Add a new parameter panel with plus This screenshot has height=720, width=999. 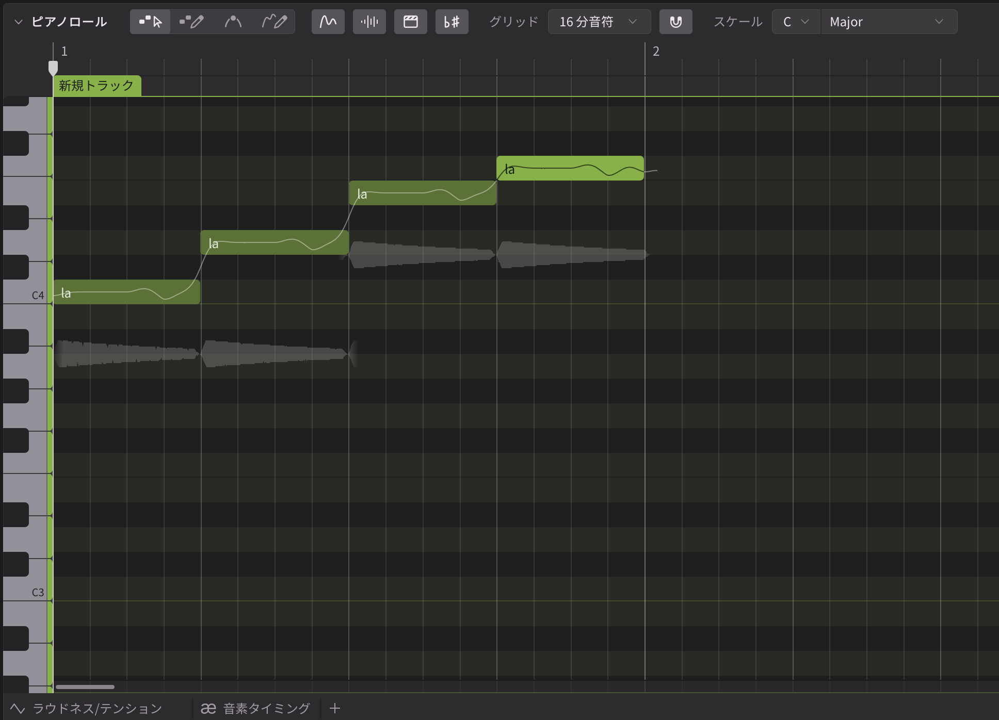[x=335, y=708]
